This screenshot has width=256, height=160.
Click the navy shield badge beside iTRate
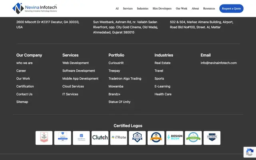click(x=137, y=138)
